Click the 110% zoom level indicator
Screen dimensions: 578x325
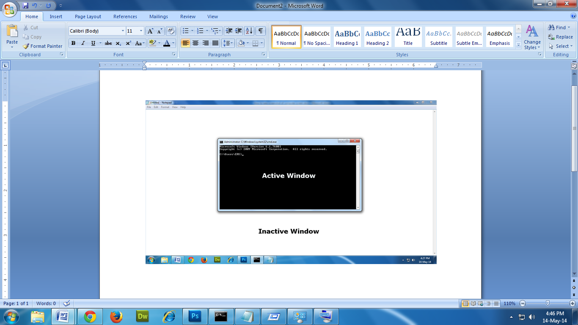(509, 303)
